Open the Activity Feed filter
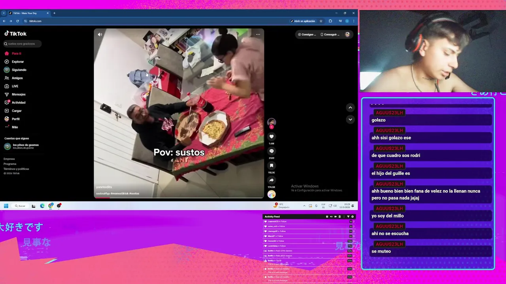Image resolution: width=506 pixels, height=284 pixels. click(348, 217)
